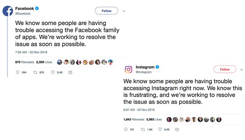Send Instagram tweet via envelope icon
Screen dimensions: 245x140
click(177, 129)
